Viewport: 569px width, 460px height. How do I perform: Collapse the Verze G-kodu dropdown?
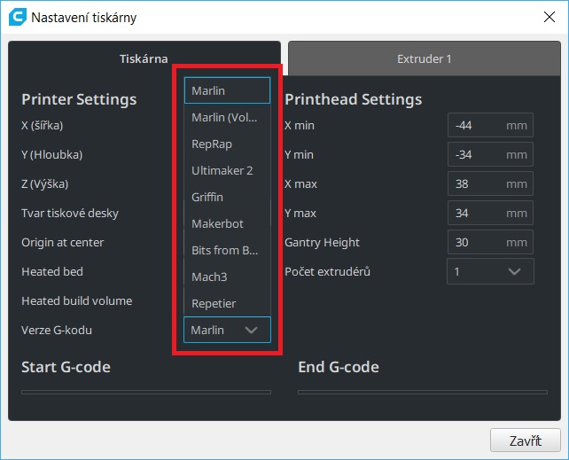click(226, 330)
